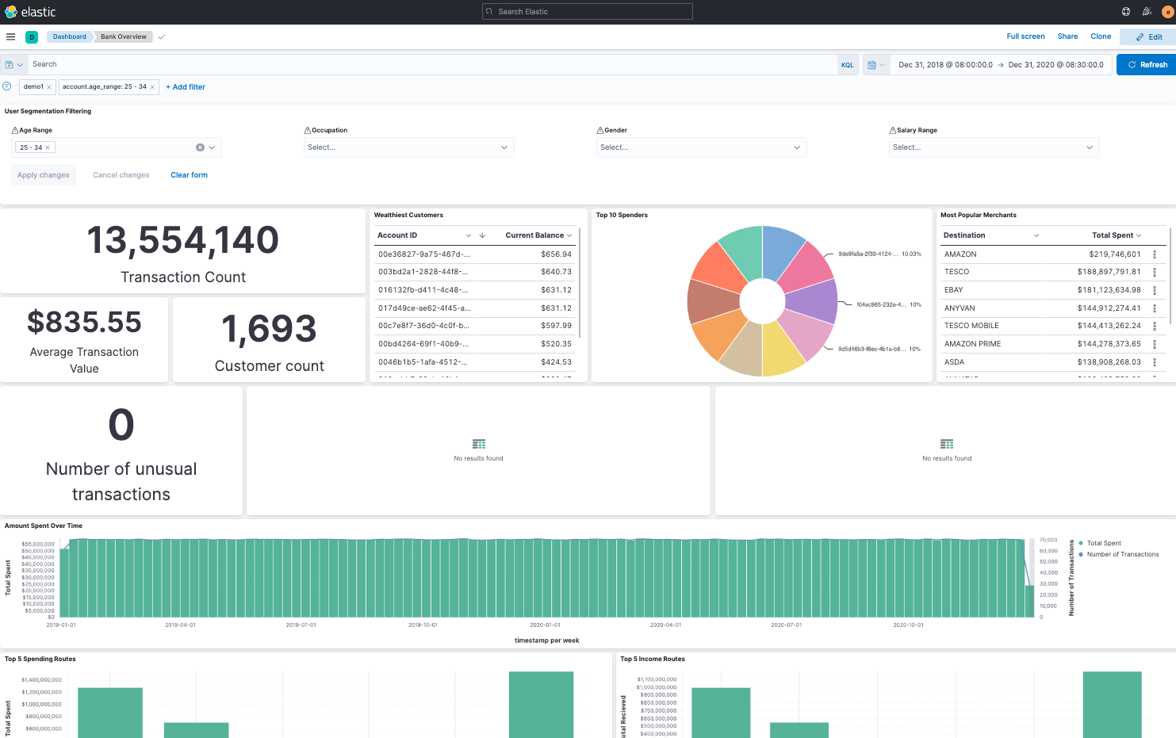Open the filter options circle icon
This screenshot has height=738, width=1176.
click(7, 86)
